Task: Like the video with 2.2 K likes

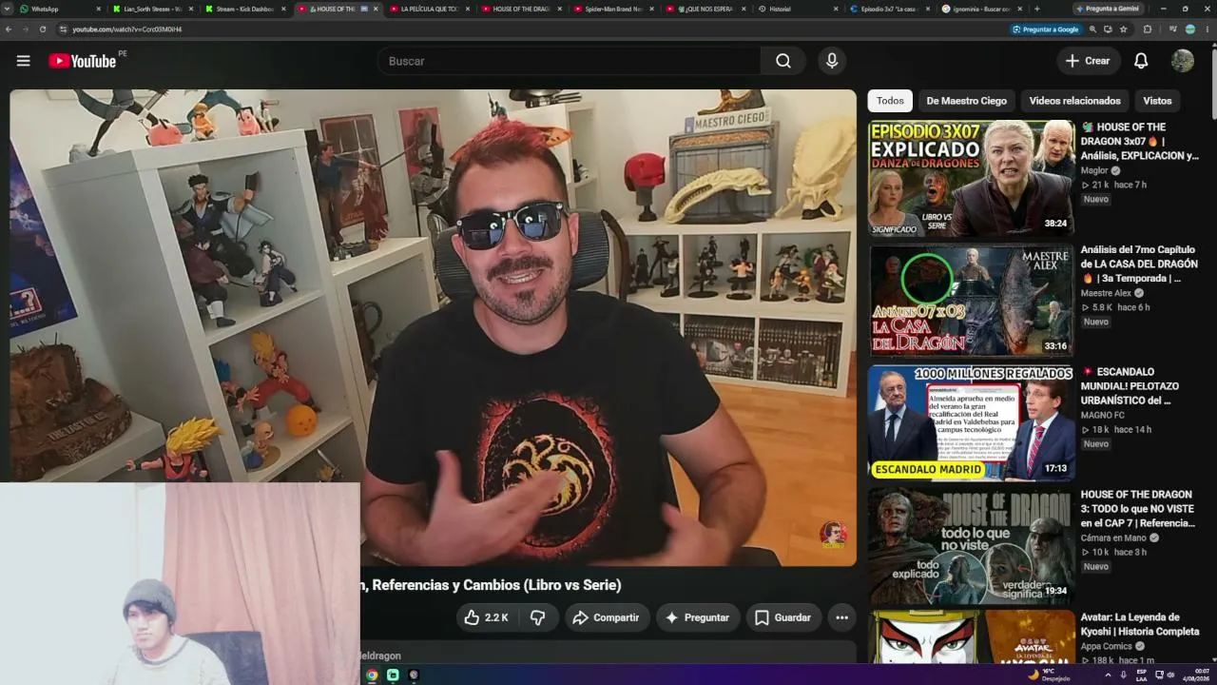Action: (486, 617)
